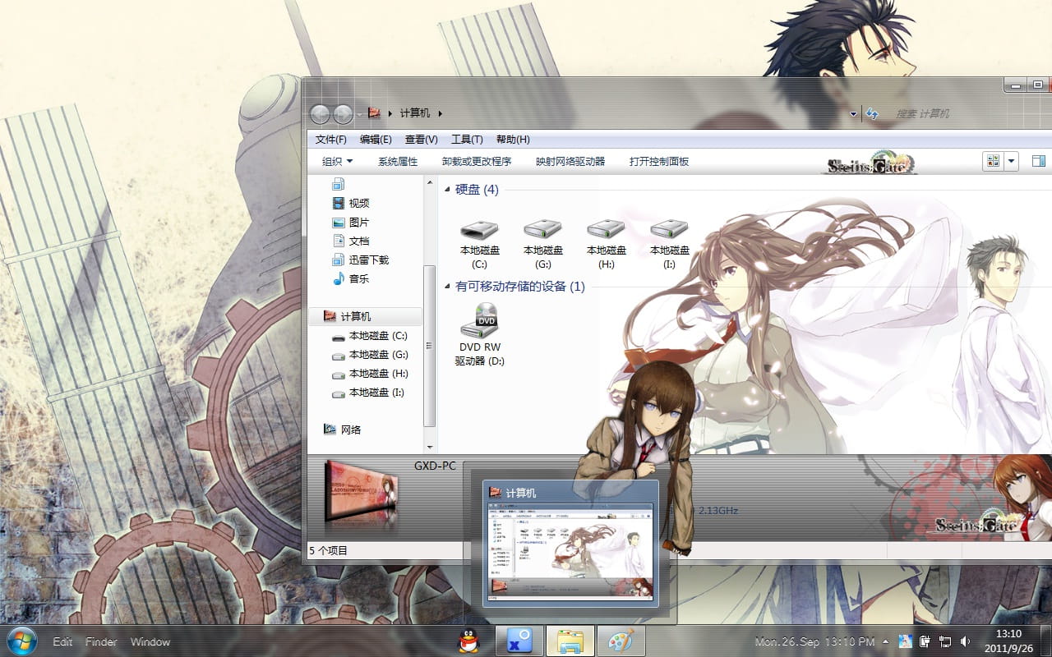
Task: Open the 组织 (Organize) dropdown
Action: (337, 162)
